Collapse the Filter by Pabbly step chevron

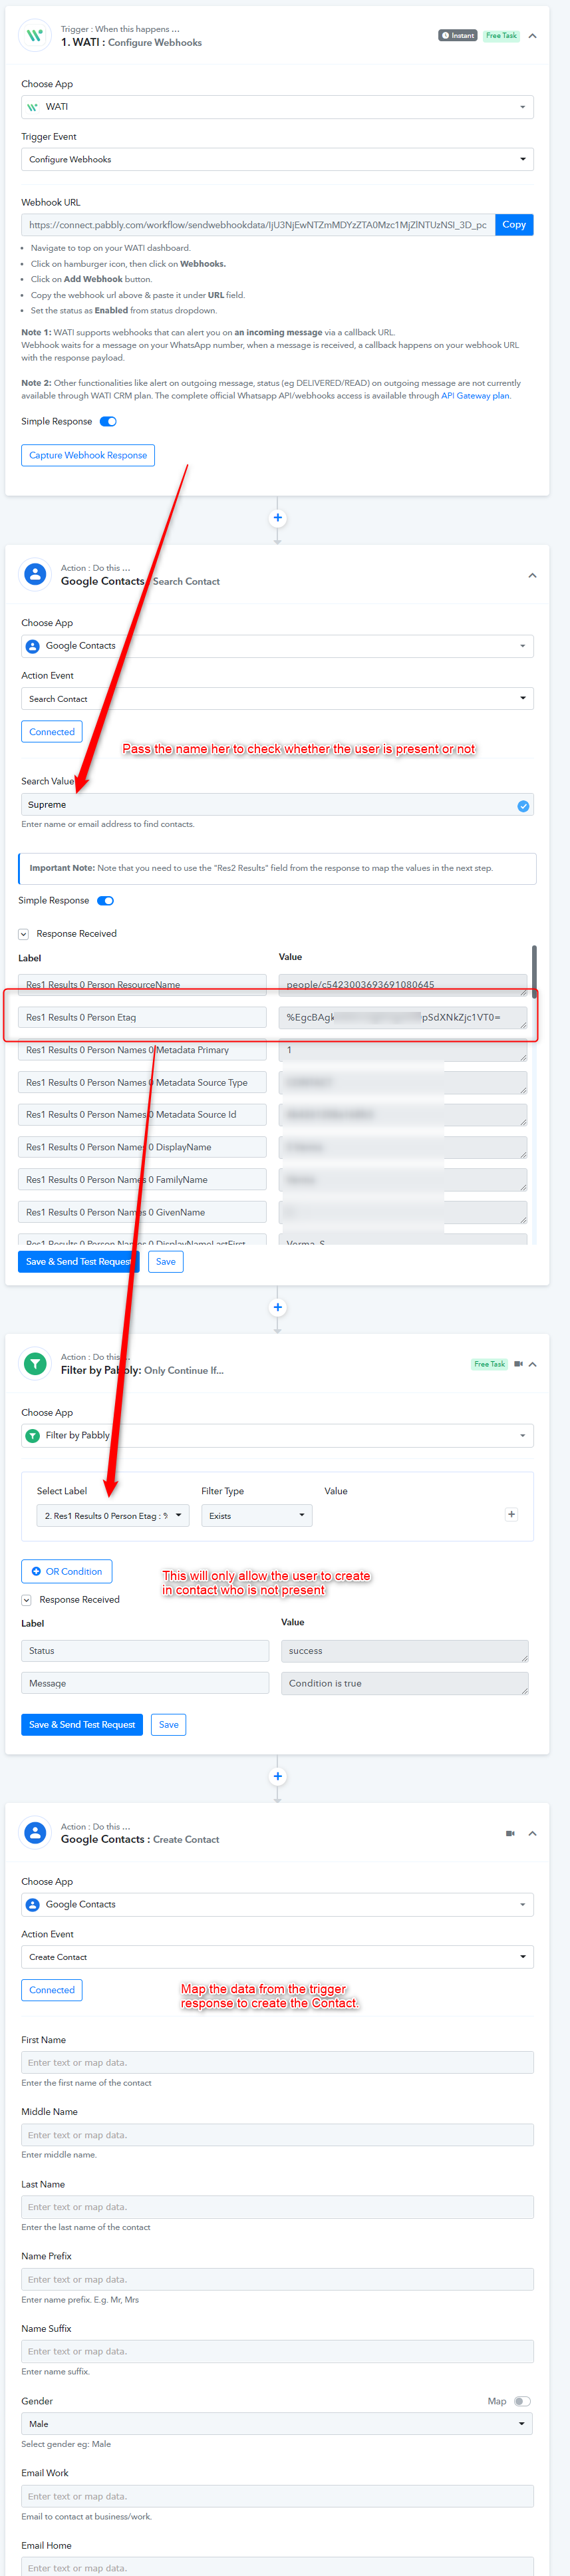pyautogui.click(x=532, y=1364)
